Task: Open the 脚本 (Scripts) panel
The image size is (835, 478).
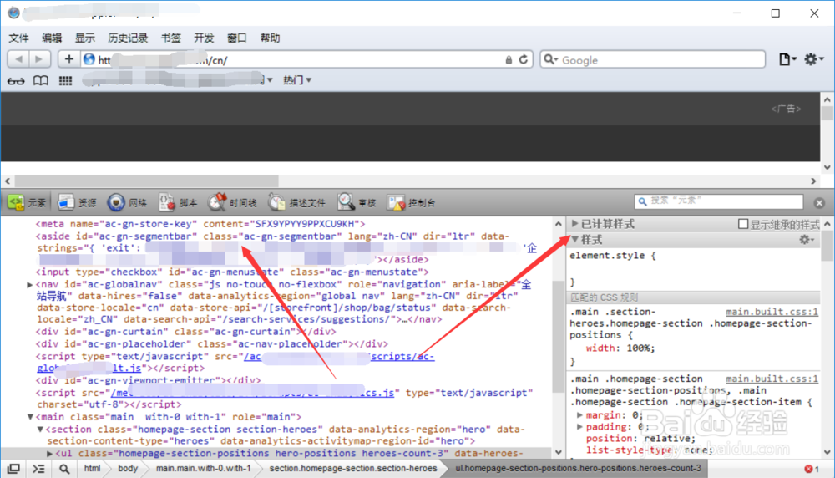Action: 178,202
